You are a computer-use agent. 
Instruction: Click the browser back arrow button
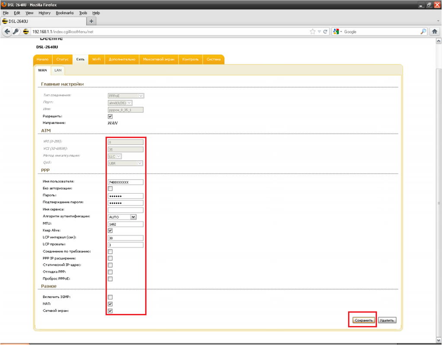pyautogui.click(x=7, y=32)
